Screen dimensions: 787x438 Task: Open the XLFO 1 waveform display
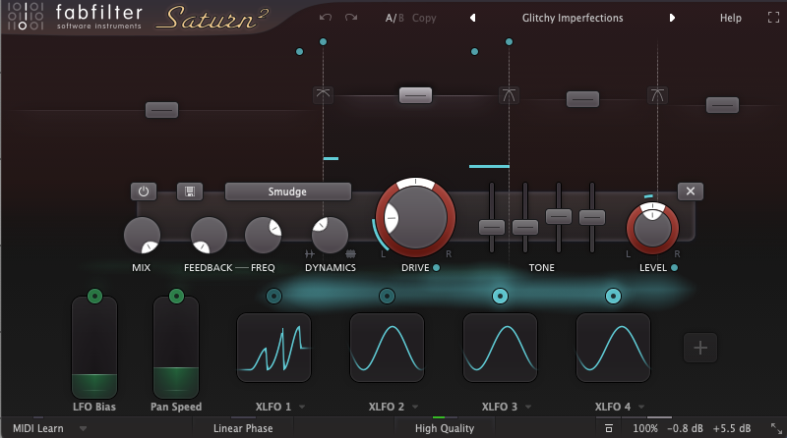pos(274,348)
